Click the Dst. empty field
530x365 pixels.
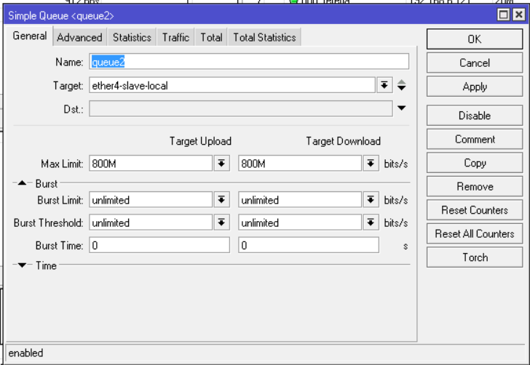(x=241, y=109)
